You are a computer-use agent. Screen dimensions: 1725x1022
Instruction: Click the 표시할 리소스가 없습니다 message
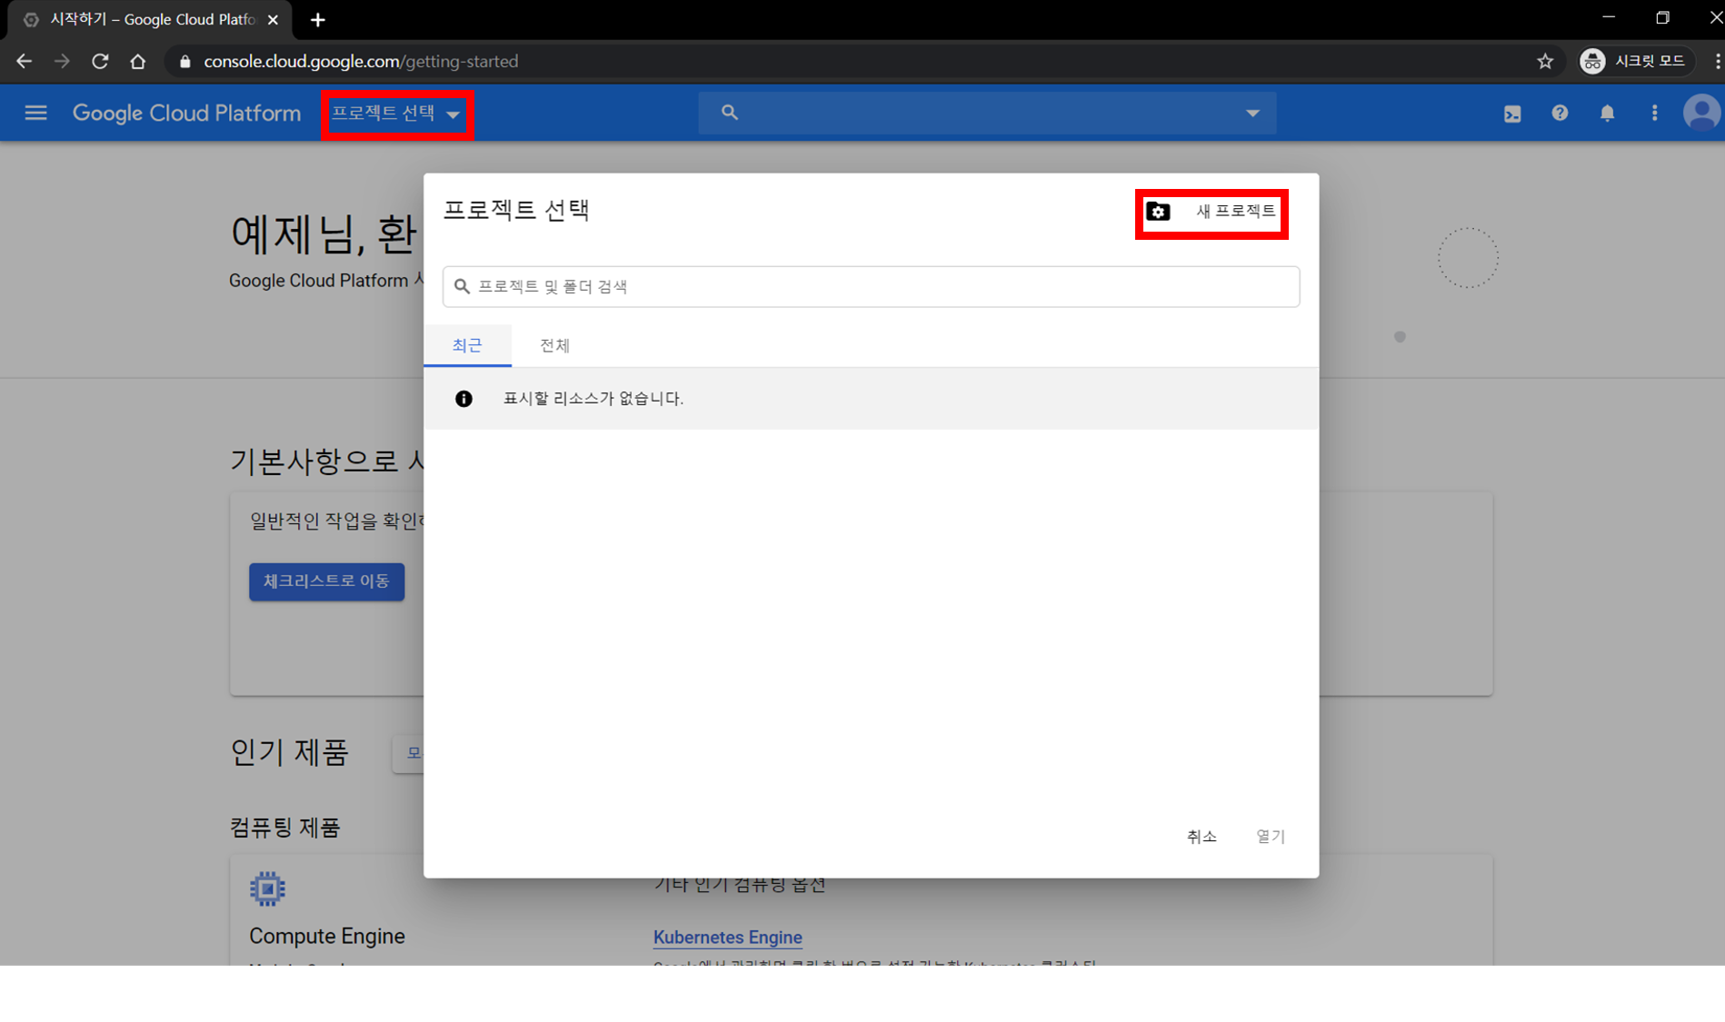tap(593, 399)
